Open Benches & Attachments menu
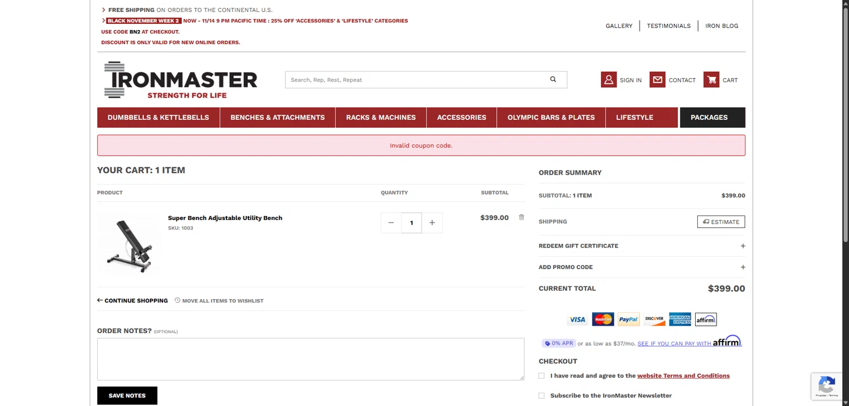Image resolution: width=849 pixels, height=406 pixels. (277, 118)
